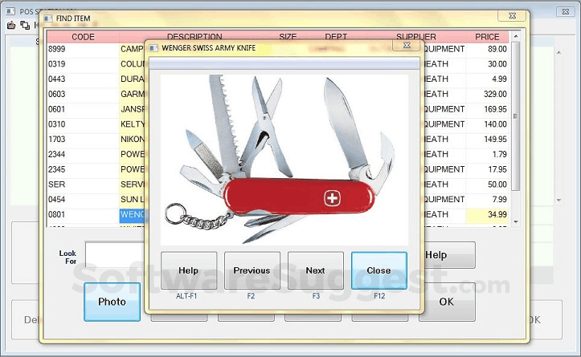The height and width of the screenshot is (357, 581).
Task: Confirm with the OK button in Find Item
Action: [447, 302]
